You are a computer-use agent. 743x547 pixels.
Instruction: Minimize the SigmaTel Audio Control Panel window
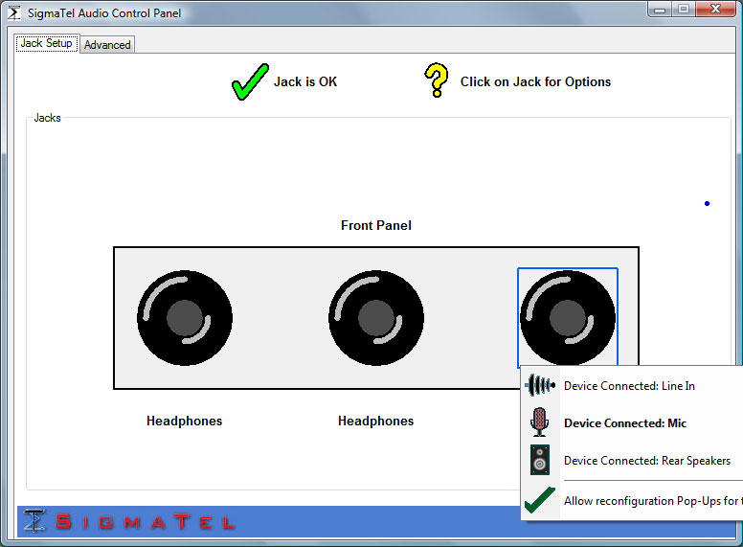(x=660, y=9)
